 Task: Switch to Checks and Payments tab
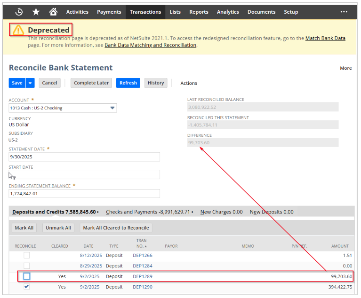pos(147,212)
